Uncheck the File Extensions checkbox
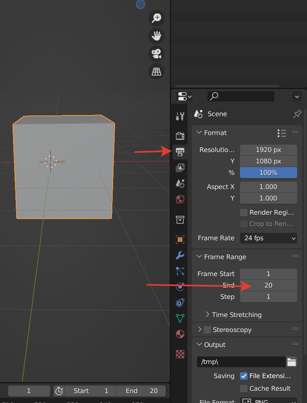The width and height of the screenshot is (307, 403). point(244,376)
